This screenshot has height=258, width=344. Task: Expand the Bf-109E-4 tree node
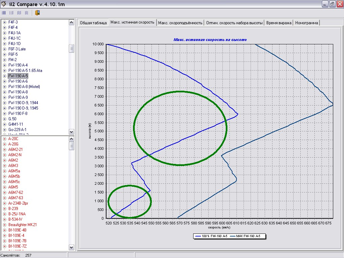[5, 235]
